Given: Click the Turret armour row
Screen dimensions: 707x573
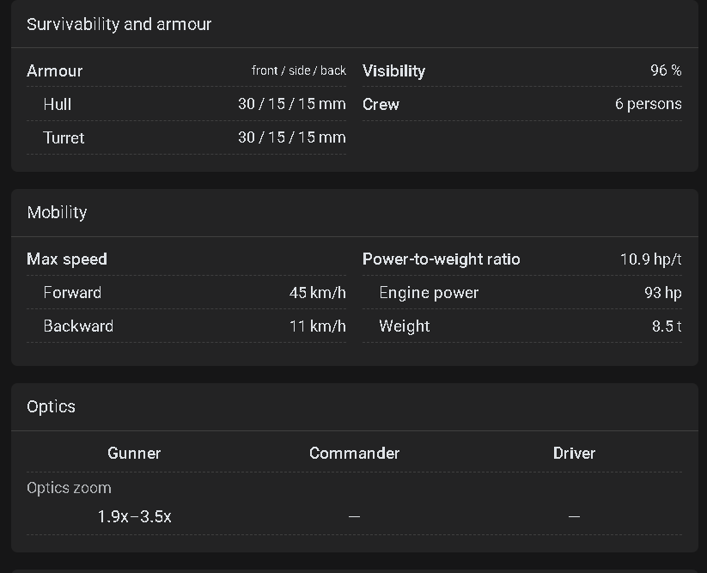Looking at the screenshot, I should click(x=186, y=137).
